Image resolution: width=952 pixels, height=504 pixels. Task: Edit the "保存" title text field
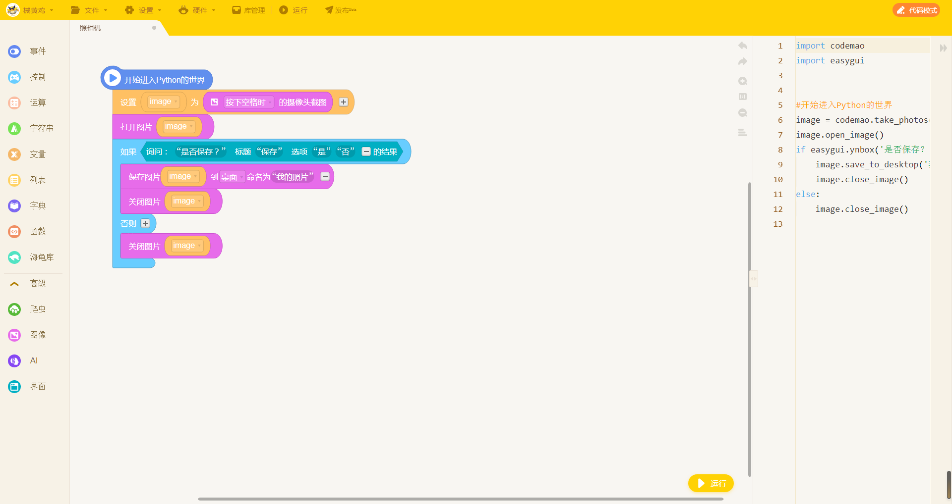tap(269, 151)
